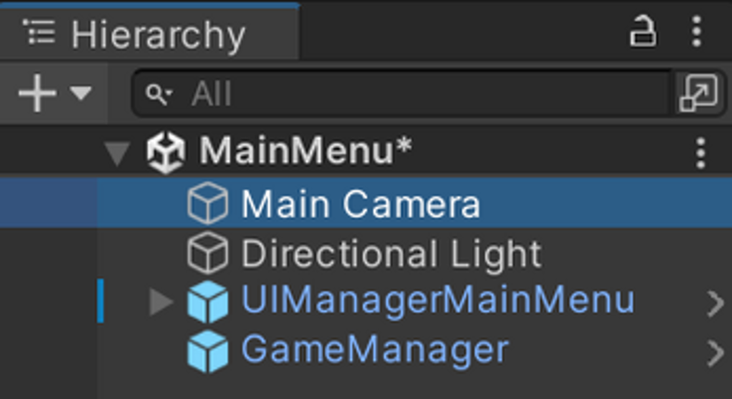Open the Hierarchy panel three-dot options menu
Viewport: 732px width, 399px height.
click(x=697, y=32)
